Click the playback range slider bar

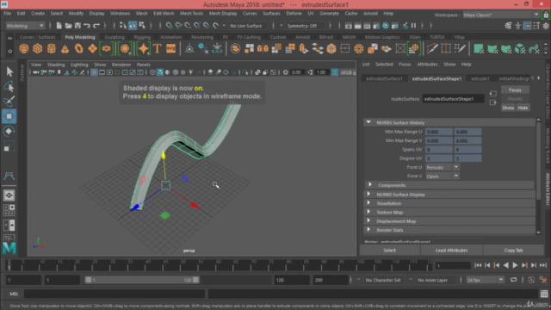click(x=141, y=280)
